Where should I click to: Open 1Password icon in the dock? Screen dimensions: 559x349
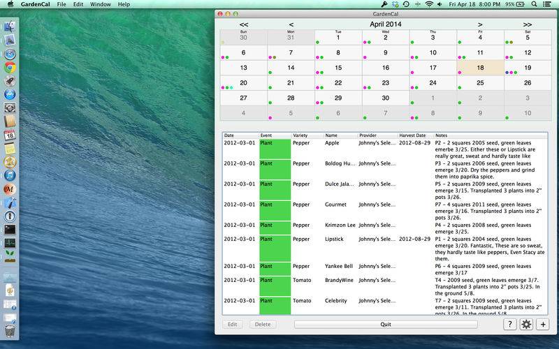click(10, 216)
